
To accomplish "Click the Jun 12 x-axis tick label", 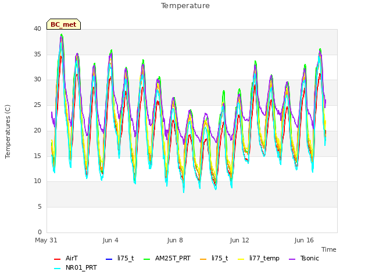I will point(239,240).
